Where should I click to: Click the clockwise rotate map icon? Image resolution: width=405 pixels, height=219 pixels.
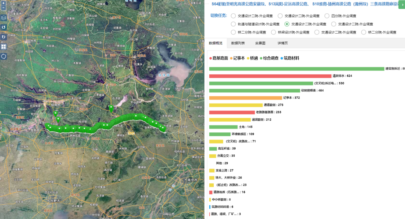[3, 37]
